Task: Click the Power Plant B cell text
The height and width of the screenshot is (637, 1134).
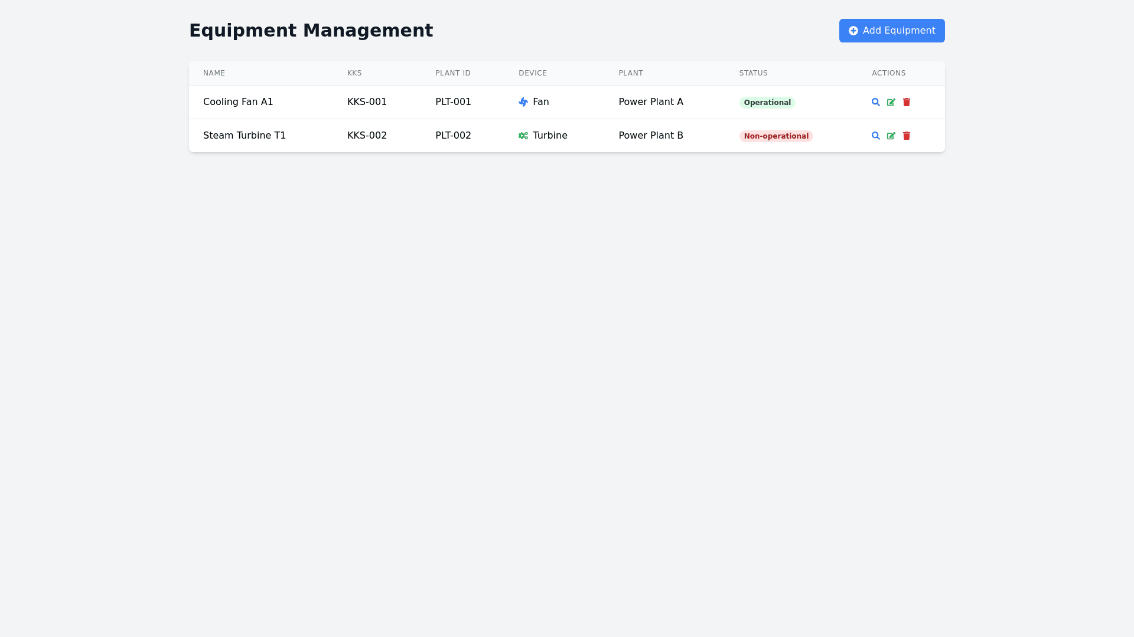Action: click(650, 136)
